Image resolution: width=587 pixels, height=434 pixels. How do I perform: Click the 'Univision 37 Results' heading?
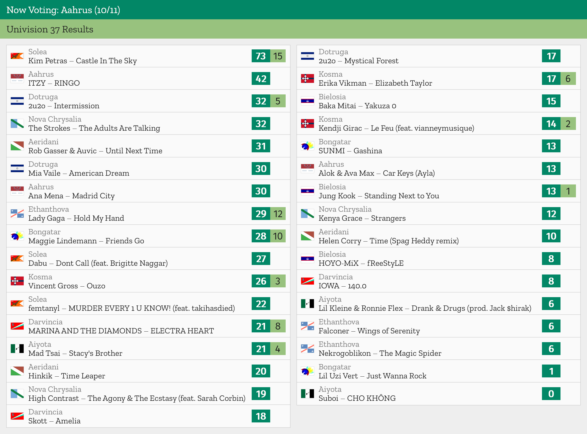(x=50, y=29)
